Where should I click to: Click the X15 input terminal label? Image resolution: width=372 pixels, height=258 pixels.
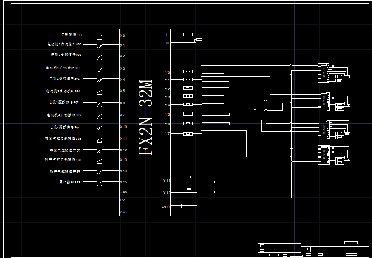click(123, 182)
